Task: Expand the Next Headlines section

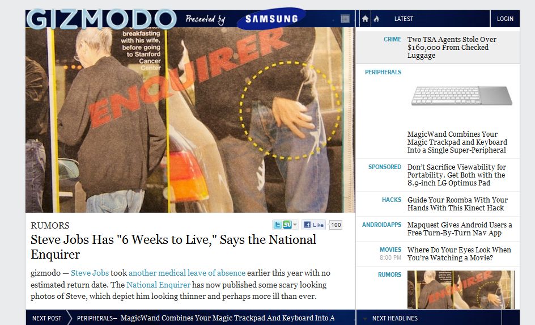Action: pos(395,318)
